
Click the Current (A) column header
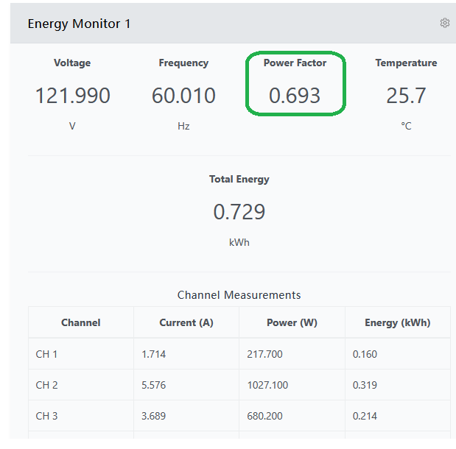(186, 322)
